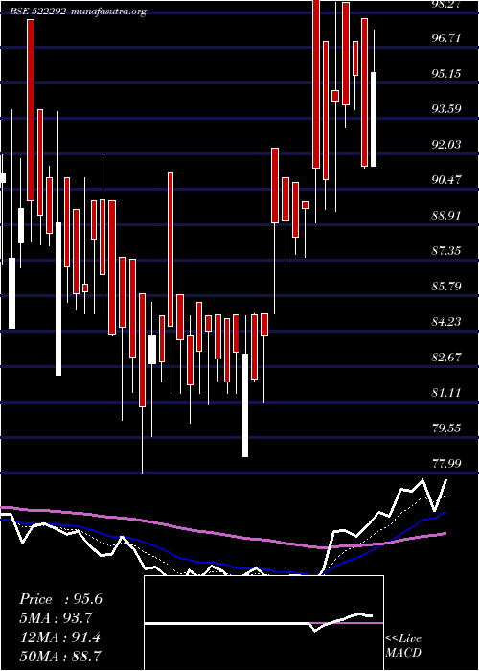Click the tall white candle reaching down to 78

pyautogui.click(x=245, y=405)
